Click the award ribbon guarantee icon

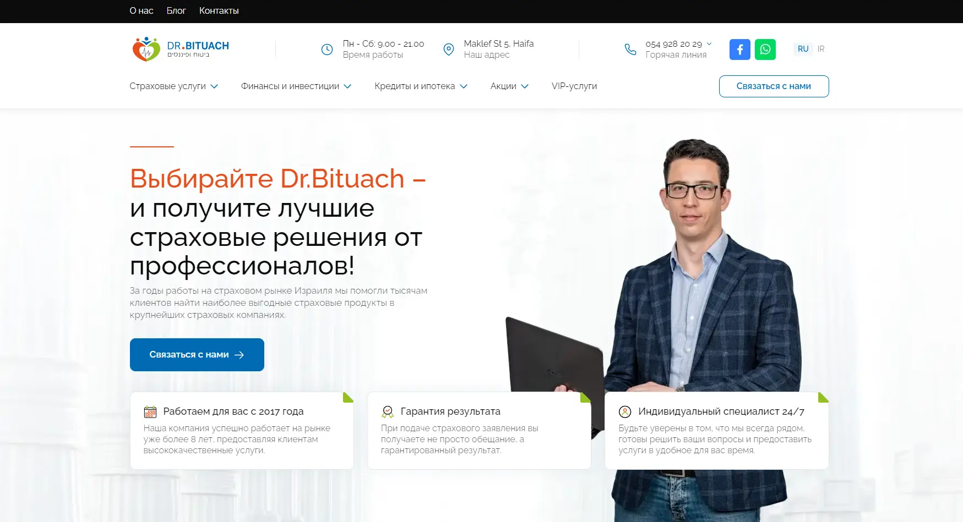coord(388,411)
